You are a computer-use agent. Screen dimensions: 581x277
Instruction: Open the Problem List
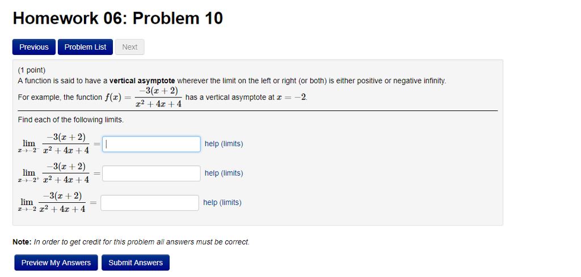click(x=85, y=47)
